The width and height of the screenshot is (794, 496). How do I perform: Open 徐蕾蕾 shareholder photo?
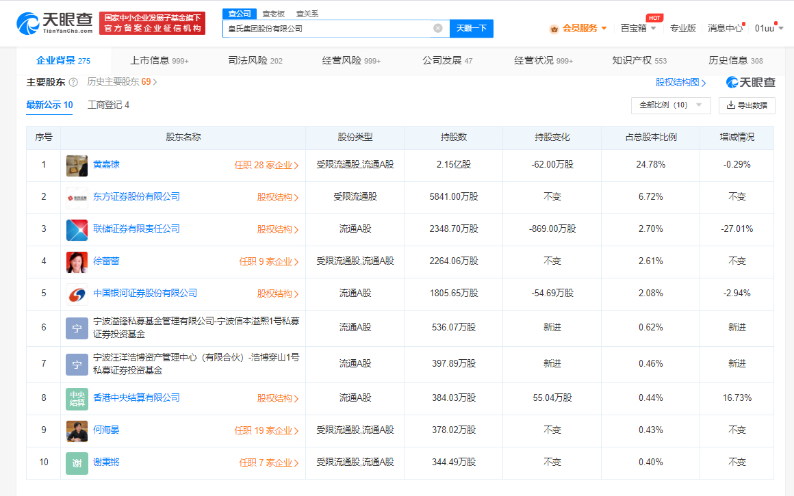pos(77,262)
